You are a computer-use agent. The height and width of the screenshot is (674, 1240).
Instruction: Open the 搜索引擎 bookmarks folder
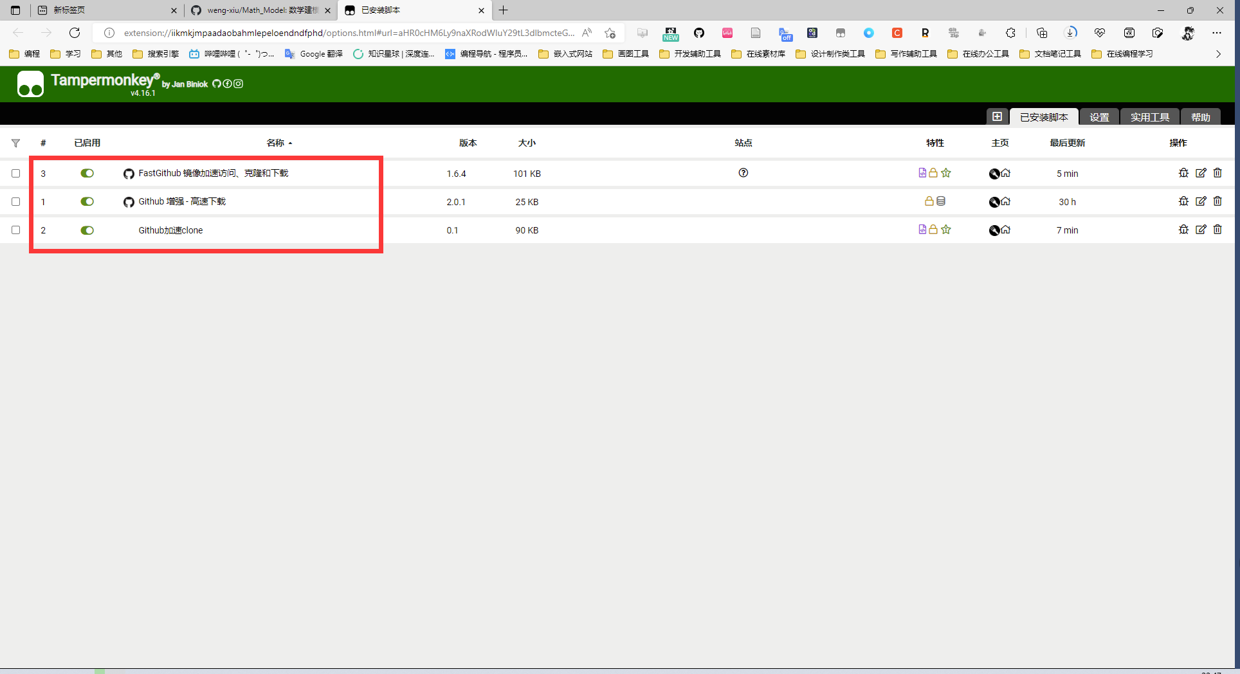click(156, 54)
